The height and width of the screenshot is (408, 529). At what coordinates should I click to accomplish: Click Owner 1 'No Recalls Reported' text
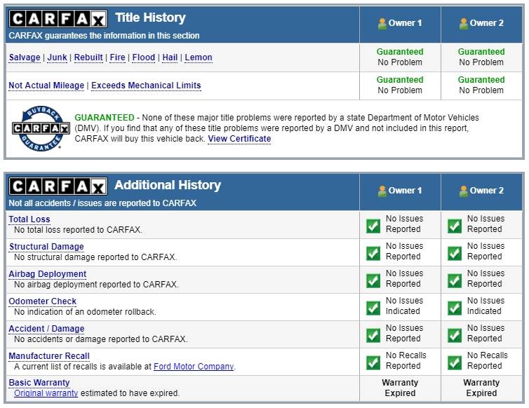pyautogui.click(x=406, y=360)
